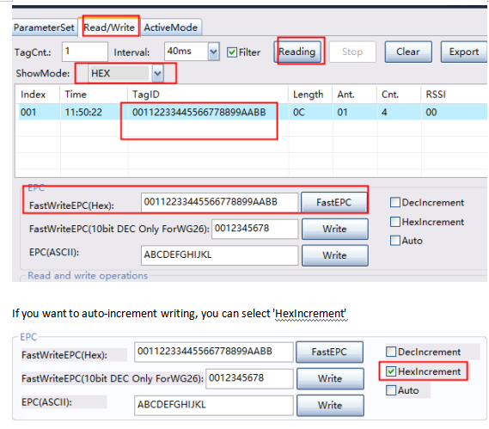
Task: Click the Reading button
Action: pos(297,52)
